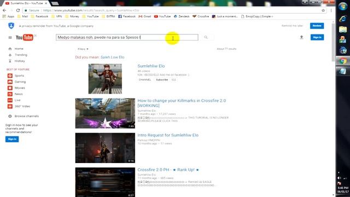Open Crossfire bookmark

pos(201,16)
